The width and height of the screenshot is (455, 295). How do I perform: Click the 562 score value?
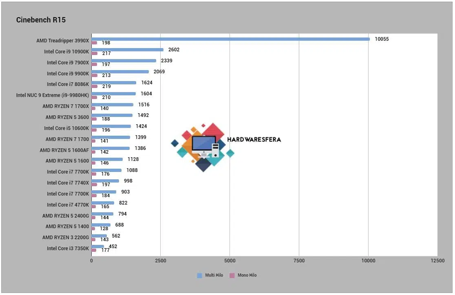click(x=116, y=236)
